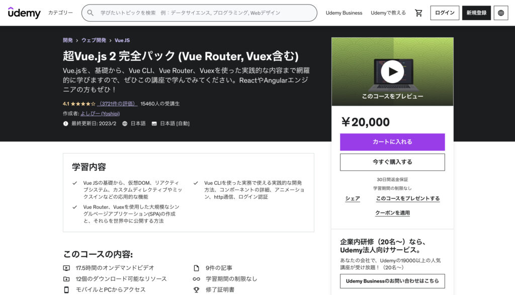The width and height of the screenshot is (515, 295).
Task: Click the last updated alert icon
Action: [66, 124]
